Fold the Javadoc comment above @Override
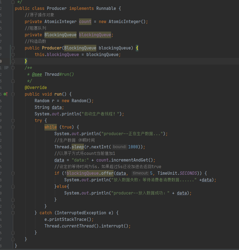The width and height of the screenshot is (239, 250). click(x=13, y=68)
